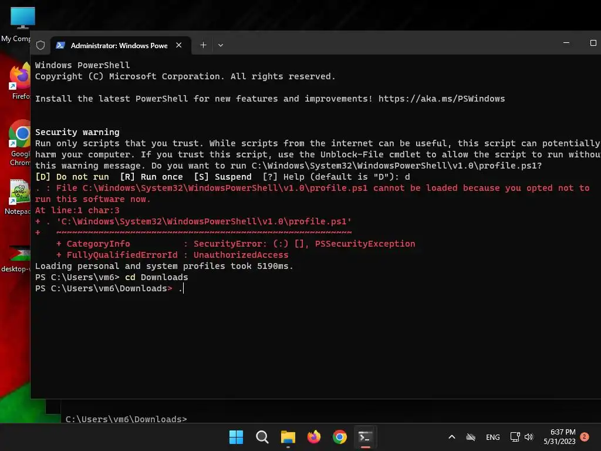
Task: Click 'Loading personal and system profiles' line
Action: 164,266
